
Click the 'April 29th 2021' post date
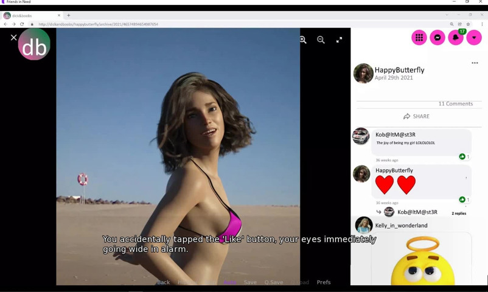(394, 78)
